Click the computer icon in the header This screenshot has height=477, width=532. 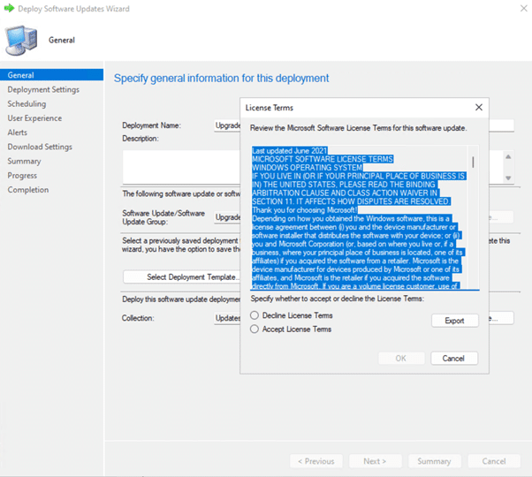click(21, 41)
